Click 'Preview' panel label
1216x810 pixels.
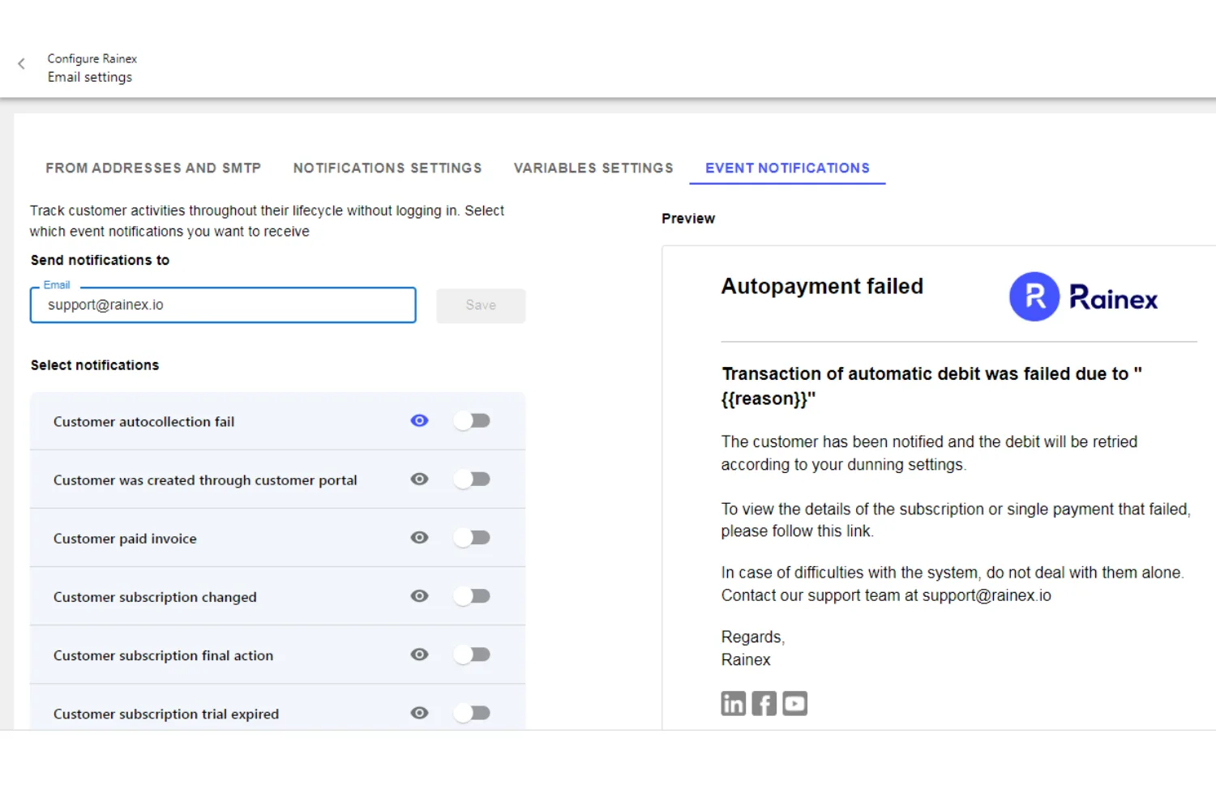coord(688,219)
